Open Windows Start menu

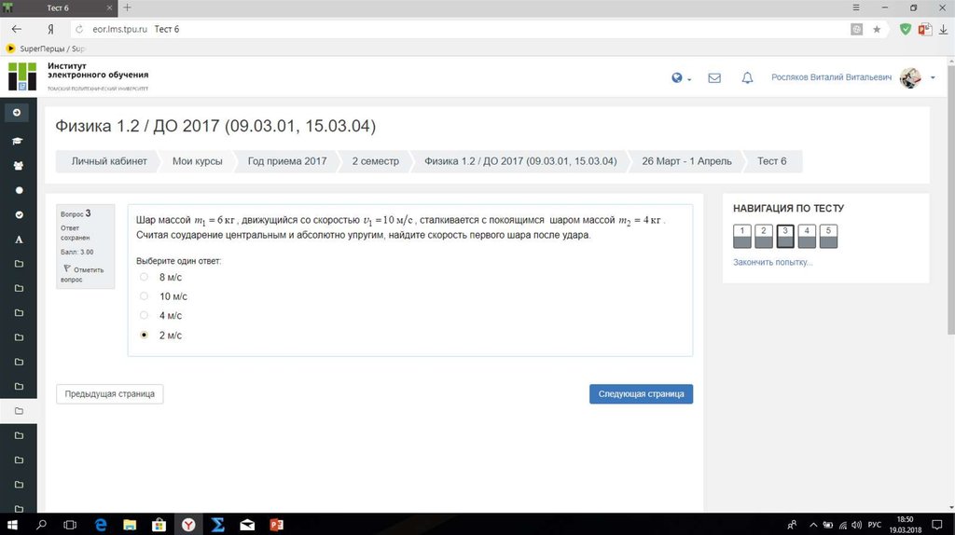point(12,525)
